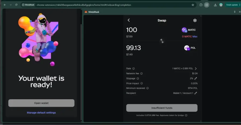
Task: Open the browser profile avatar
Action: point(221,5)
